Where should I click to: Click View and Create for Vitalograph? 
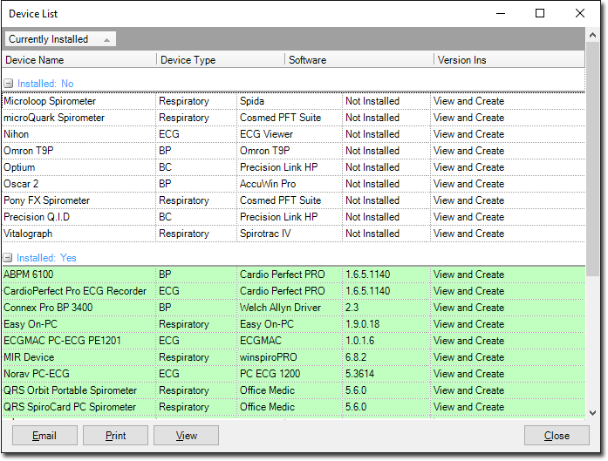point(468,234)
